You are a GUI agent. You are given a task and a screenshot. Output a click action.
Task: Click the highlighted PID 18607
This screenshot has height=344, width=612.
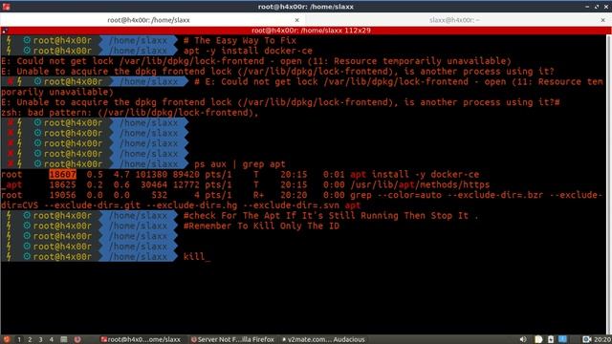[x=62, y=174]
